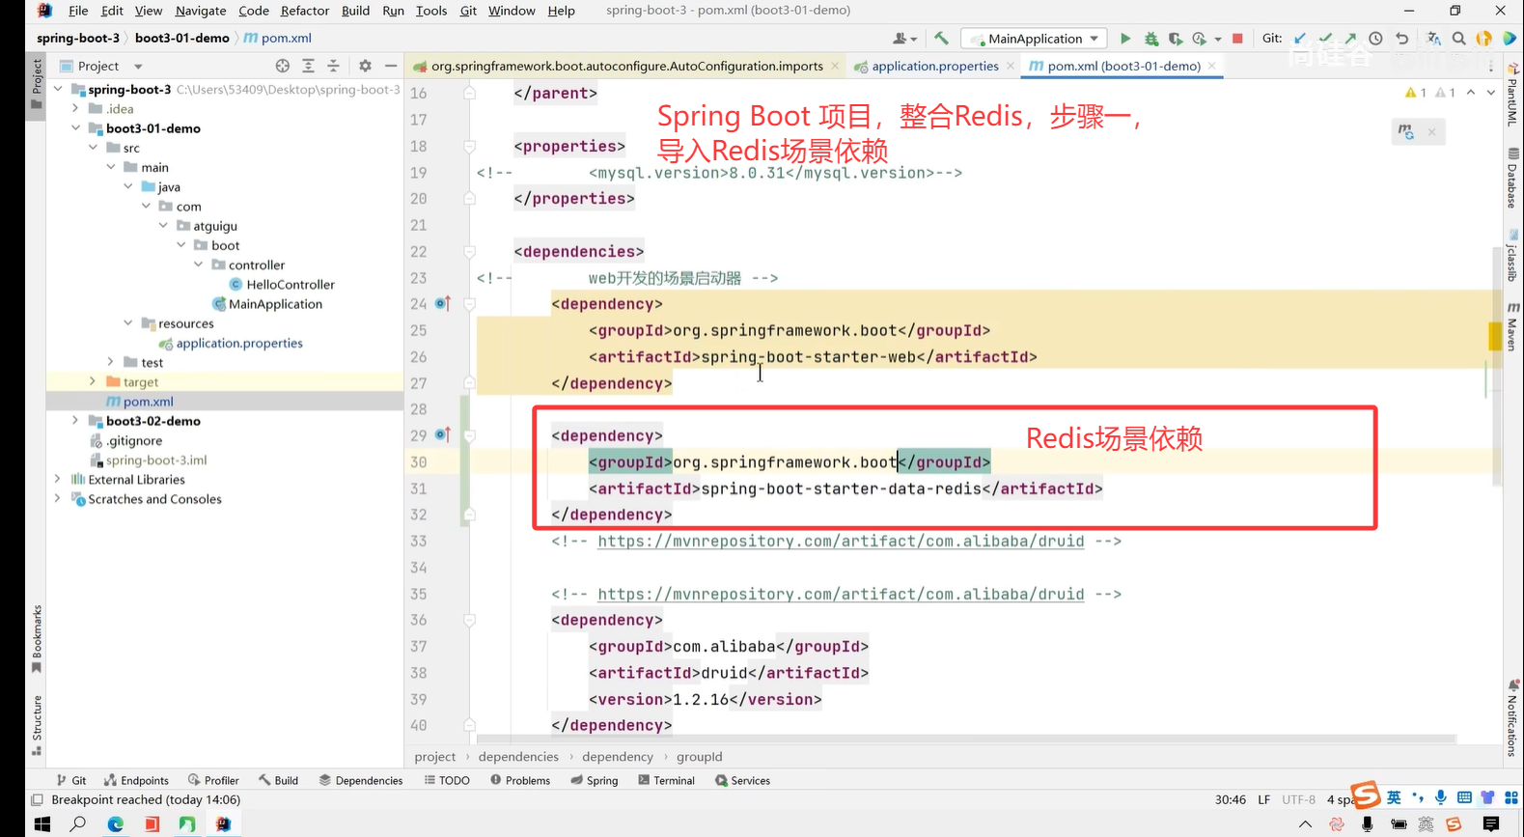
Task: Open the Maven tool window
Action: [x=1513, y=326]
